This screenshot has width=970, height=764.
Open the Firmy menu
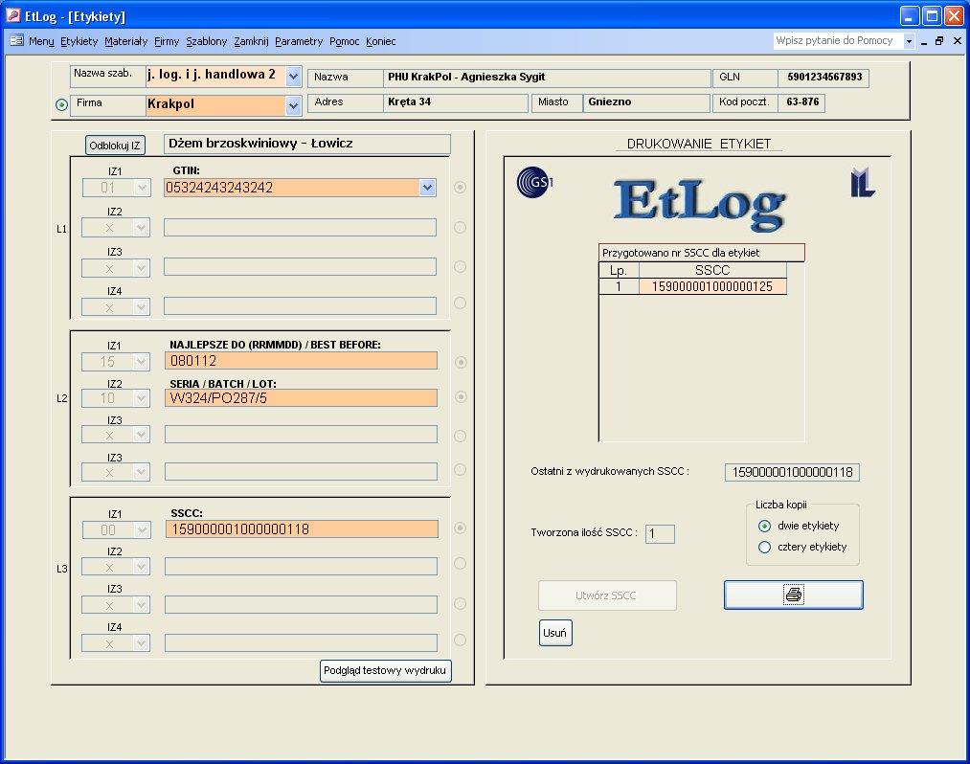pyautogui.click(x=167, y=41)
